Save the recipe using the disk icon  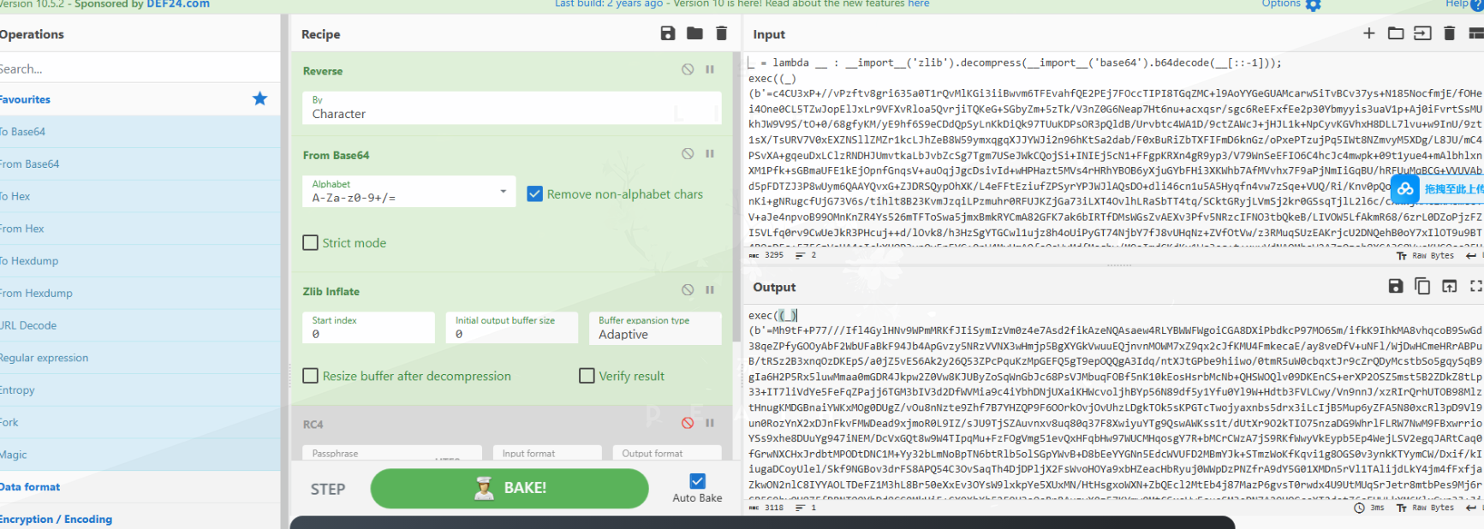(x=667, y=33)
